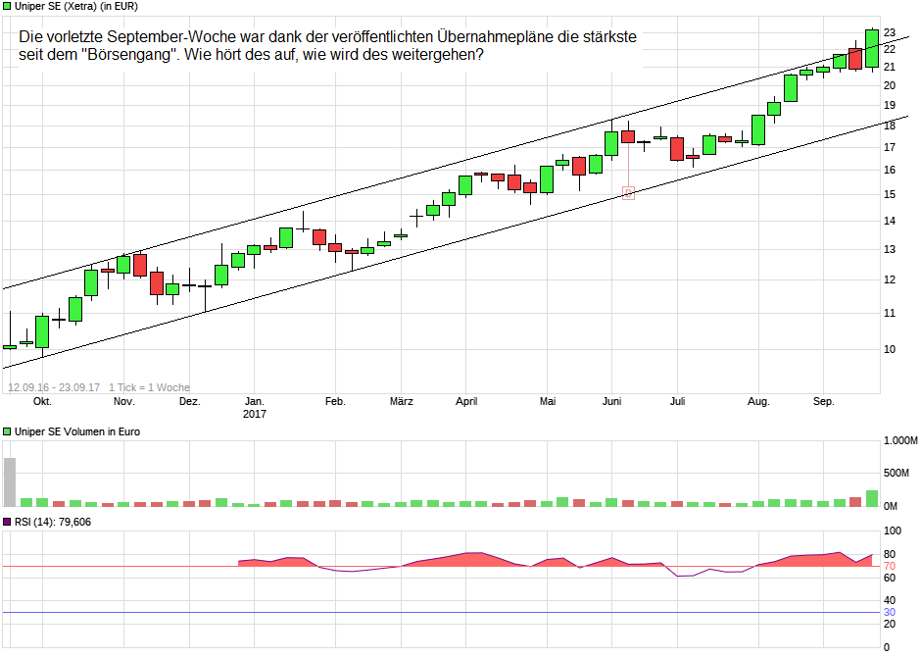
Task: Click the large red candlestick in early July
Action: tap(677, 149)
